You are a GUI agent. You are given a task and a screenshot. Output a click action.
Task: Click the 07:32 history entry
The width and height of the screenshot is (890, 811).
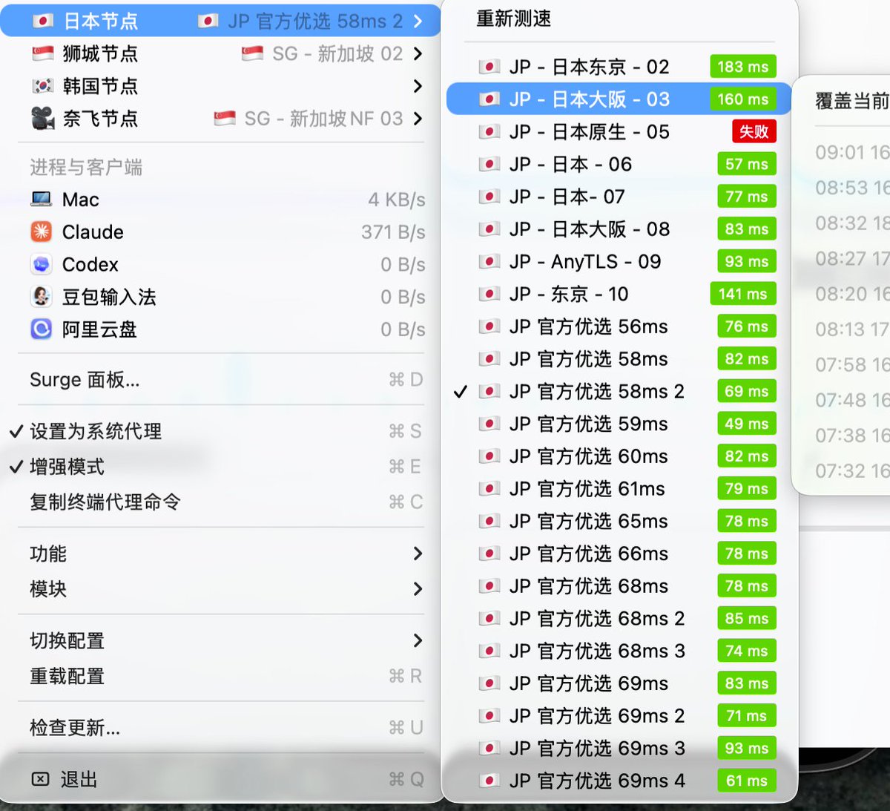[x=851, y=470]
